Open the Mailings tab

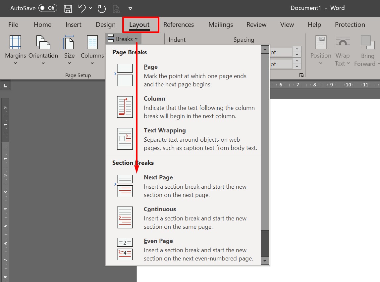221,24
